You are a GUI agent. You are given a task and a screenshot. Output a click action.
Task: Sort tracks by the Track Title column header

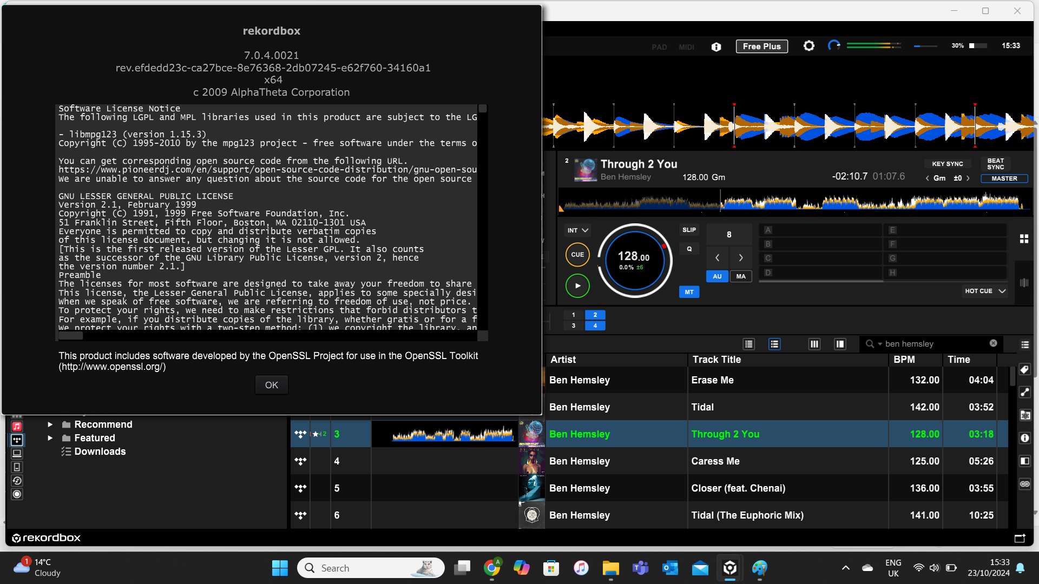[x=788, y=360]
